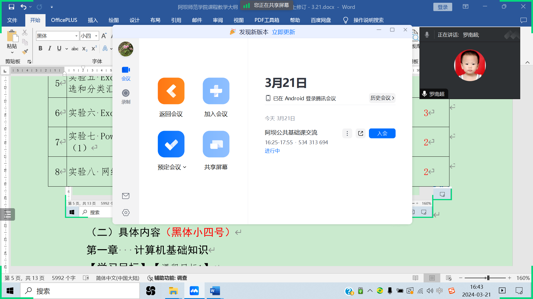Open the settings gear in Tencent Meeting

tap(126, 213)
